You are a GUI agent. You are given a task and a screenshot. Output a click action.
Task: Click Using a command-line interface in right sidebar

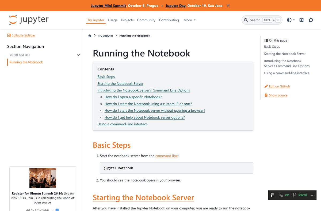coord(287,73)
